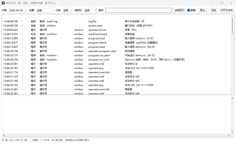Image resolution: width=236 pixels, height=144 pixels.
Task: Click the '系统 - window' cell
Action: (x=48, y=25)
